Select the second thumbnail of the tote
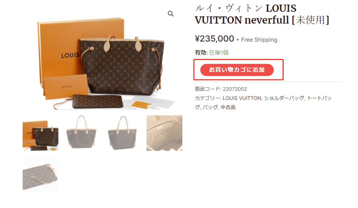 coord(82,133)
